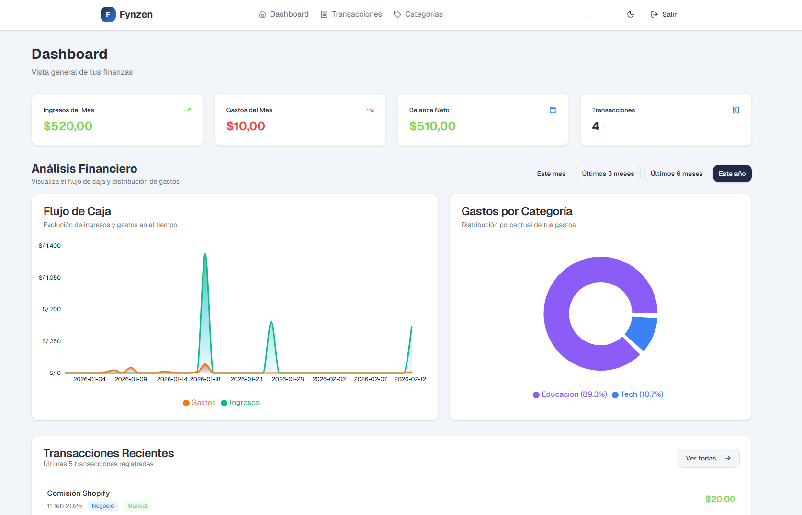802x515 pixels.
Task: Go to the Categorías page
Action: pos(418,14)
